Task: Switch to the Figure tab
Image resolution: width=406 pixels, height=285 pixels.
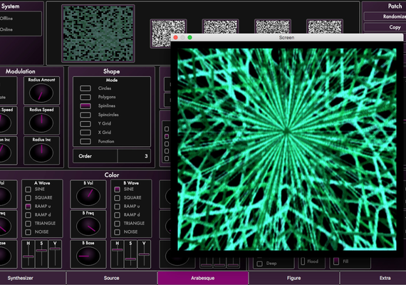Action: pos(294,278)
